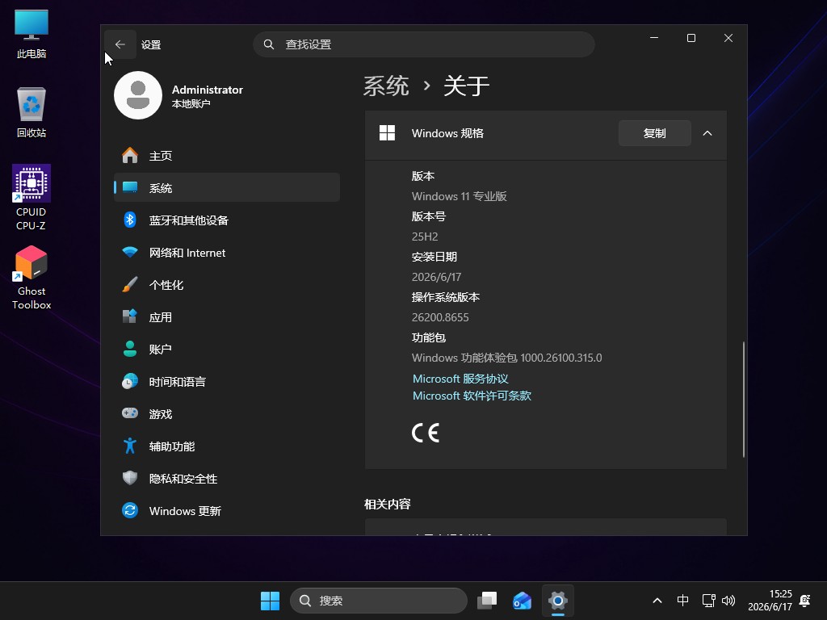Click the 复制 button
The height and width of the screenshot is (620, 827).
(654, 133)
